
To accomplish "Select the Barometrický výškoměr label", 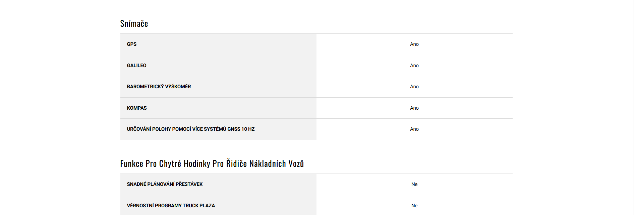I will 159,87.
